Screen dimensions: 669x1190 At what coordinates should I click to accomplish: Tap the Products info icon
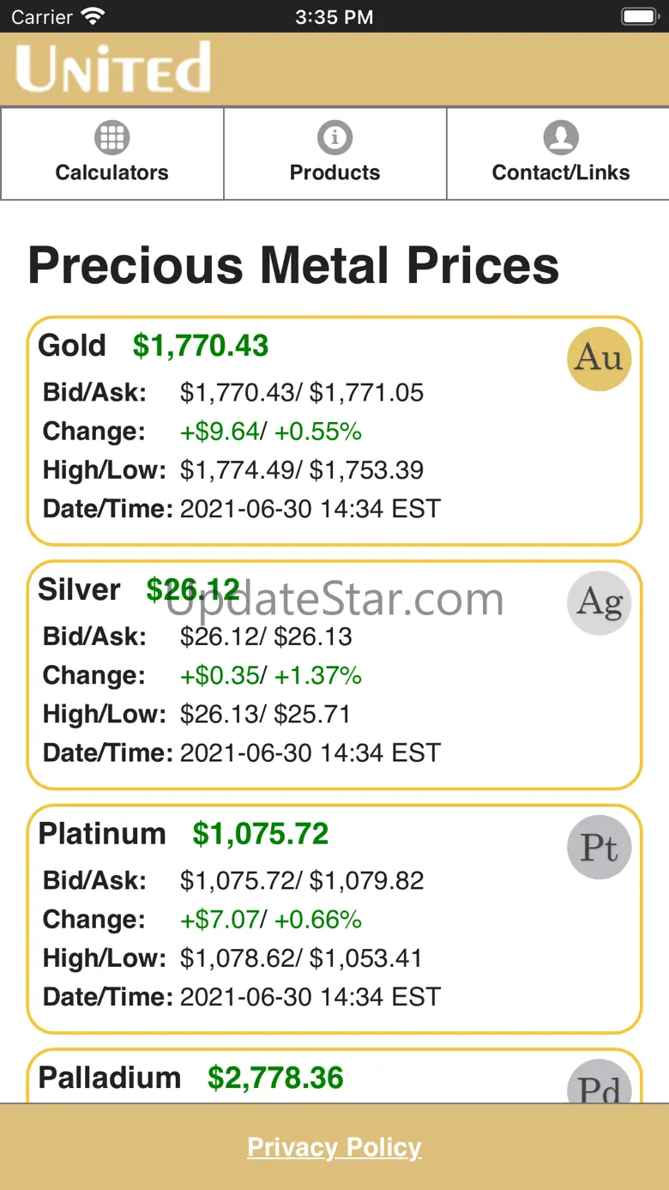point(334,137)
